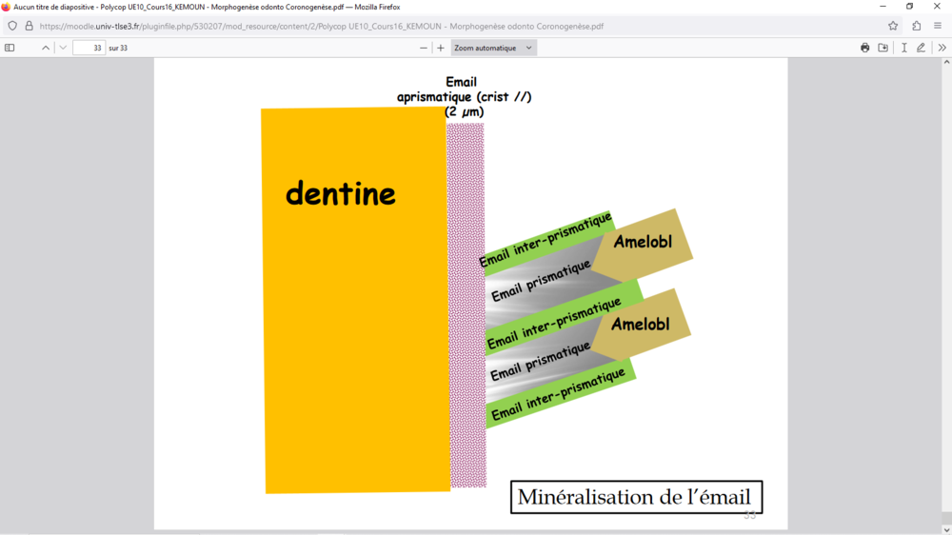This screenshot has height=535, width=952.
Task: Click the tracking protection shield icon
Action: click(x=12, y=26)
